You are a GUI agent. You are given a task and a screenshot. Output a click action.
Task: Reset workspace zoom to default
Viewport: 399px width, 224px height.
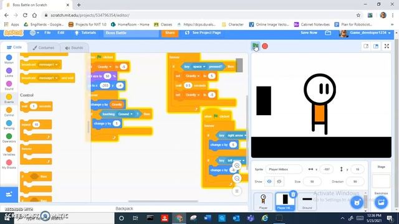point(237,191)
